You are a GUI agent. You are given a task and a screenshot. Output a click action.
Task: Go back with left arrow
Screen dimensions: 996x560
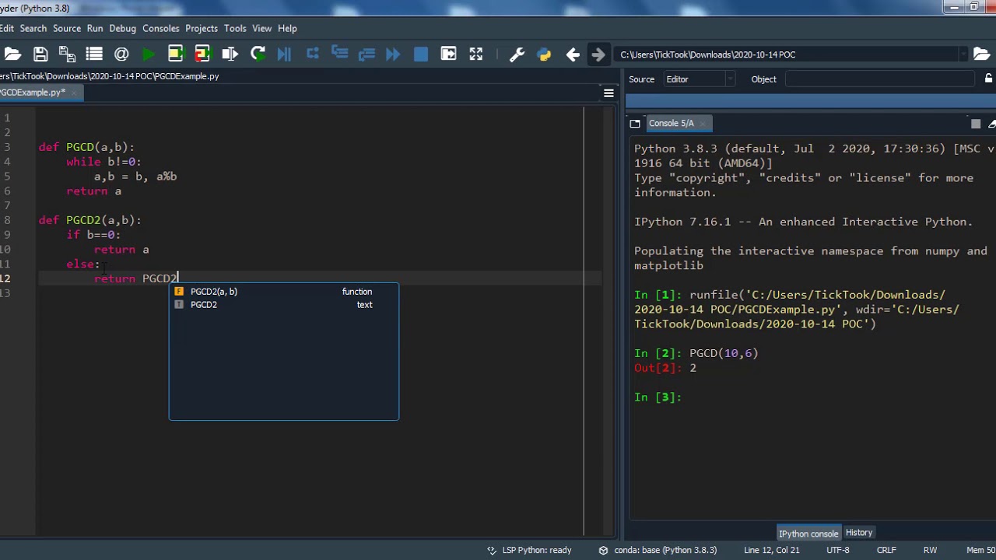[572, 54]
